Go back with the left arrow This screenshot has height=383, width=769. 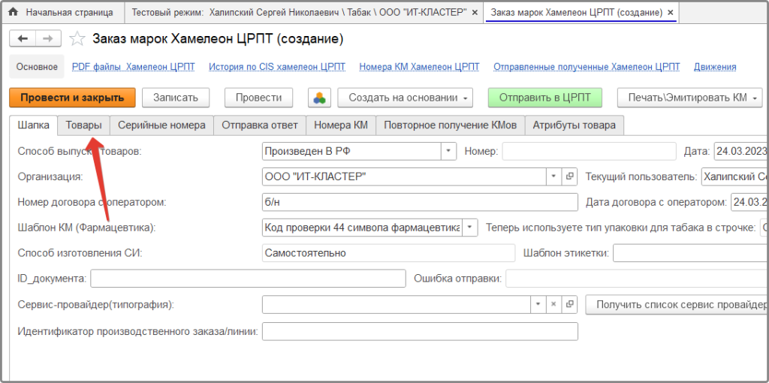(x=23, y=39)
